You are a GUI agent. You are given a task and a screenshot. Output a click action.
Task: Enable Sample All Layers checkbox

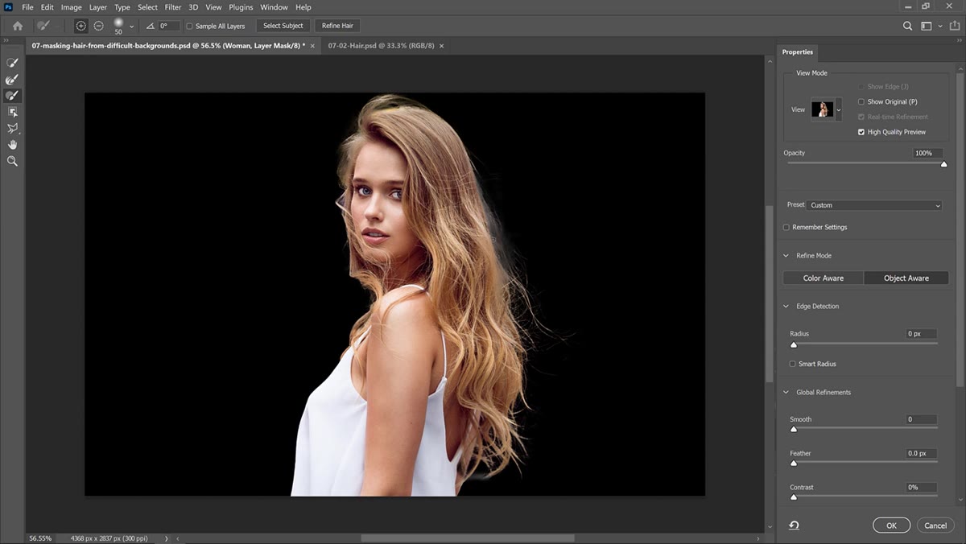(x=190, y=26)
